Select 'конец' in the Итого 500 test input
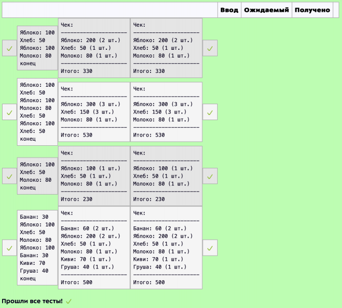The image size is (342, 308). click(x=28, y=279)
